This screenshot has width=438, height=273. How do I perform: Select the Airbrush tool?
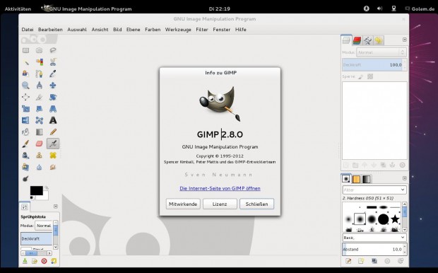pos(53,144)
